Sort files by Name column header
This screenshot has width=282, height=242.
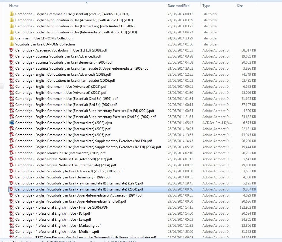pos(14,6)
